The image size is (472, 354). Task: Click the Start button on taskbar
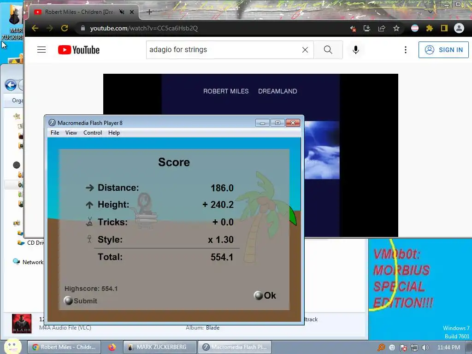pos(12,347)
